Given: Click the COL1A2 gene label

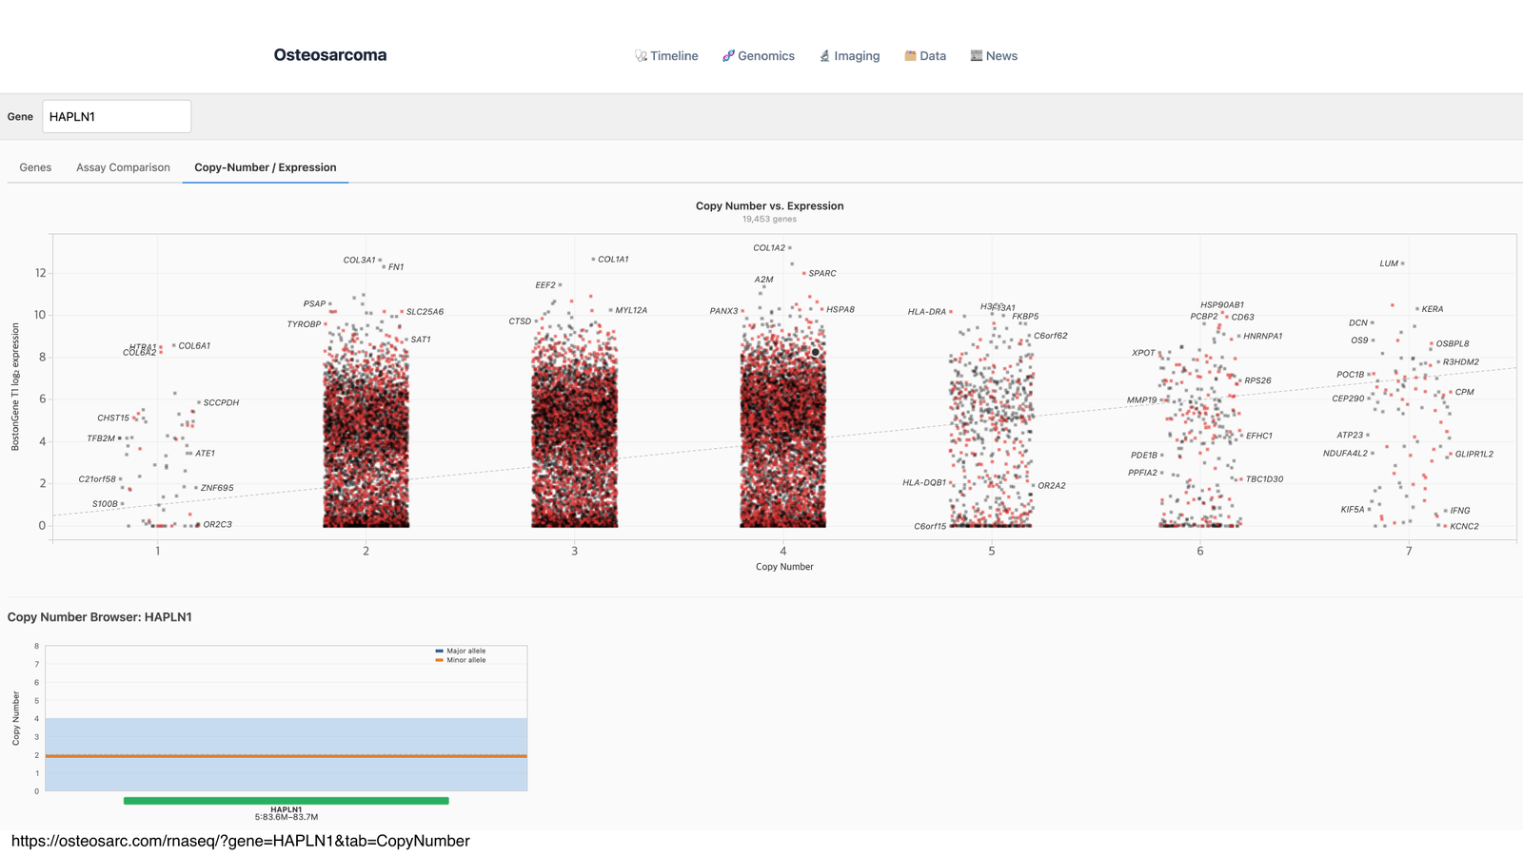Looking at the screenshot, I should click(x=769, y=248).
